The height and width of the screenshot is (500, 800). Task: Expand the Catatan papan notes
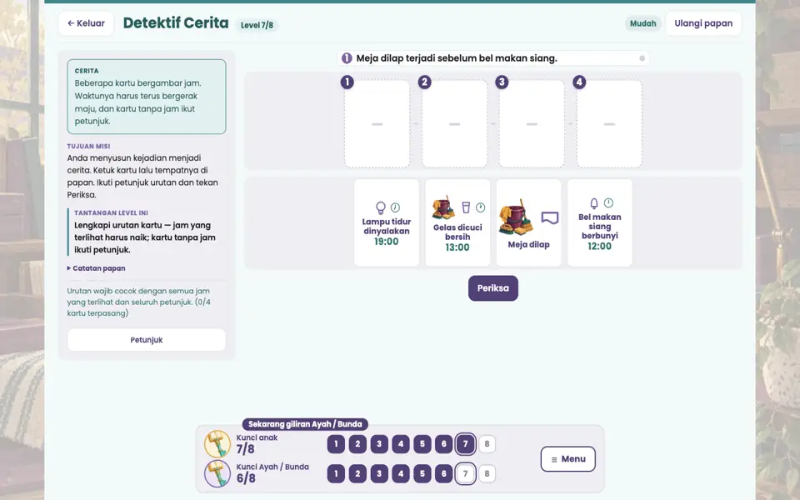pyautogui.click(x=97, y=268)
